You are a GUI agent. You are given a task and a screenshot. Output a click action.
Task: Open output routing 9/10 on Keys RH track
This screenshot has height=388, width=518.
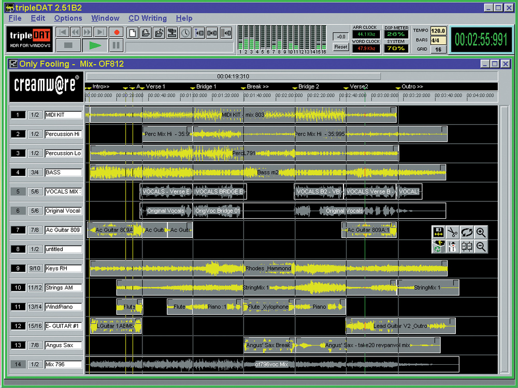pos(35,268)
